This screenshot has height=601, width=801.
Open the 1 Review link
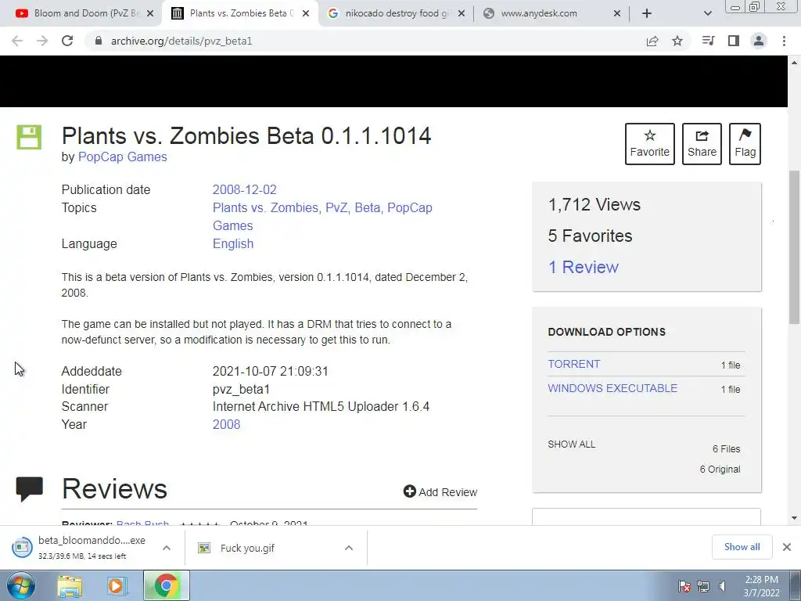[x=583, y=267]
